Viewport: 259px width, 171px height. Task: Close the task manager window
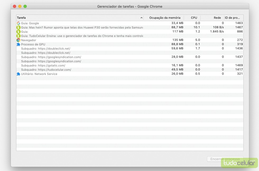[15, 6]
